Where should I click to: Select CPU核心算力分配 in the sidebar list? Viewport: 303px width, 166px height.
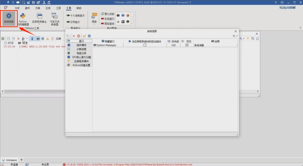click(x=79, y=57)
